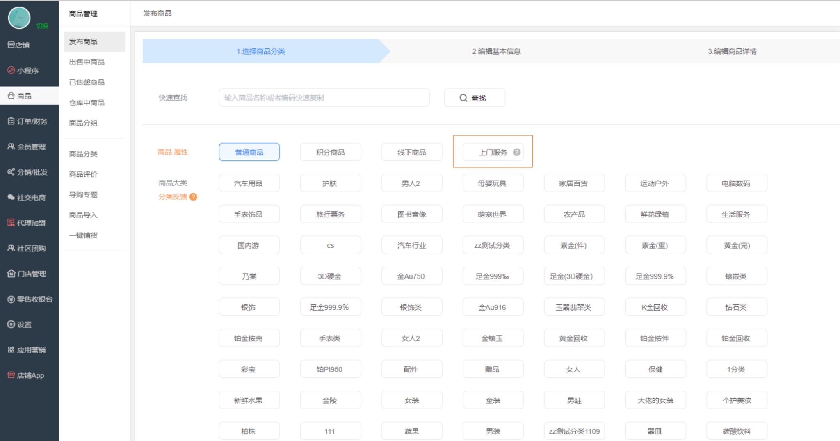This screenshot has width=840, height=441.
Task: Select the 普通商品 attribute
Action: [x=249, y=152]
